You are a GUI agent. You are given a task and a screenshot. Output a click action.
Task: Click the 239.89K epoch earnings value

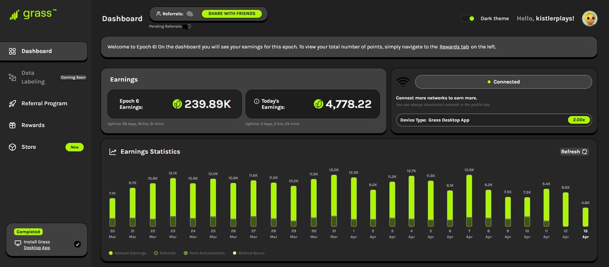208,104
